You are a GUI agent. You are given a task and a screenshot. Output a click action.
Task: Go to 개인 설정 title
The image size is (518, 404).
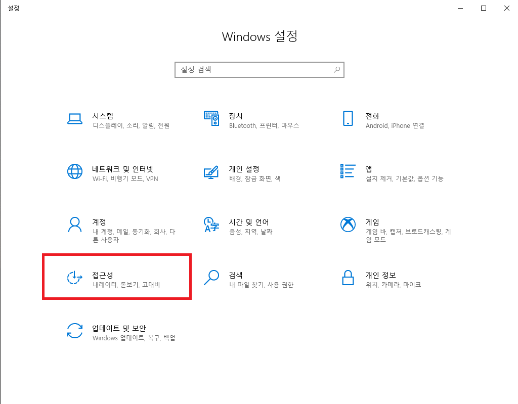(x=244, y=169)
